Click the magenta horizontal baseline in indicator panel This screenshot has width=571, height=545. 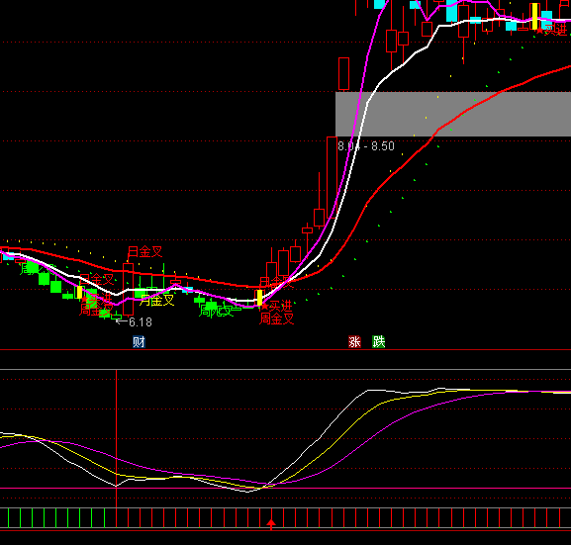pyautogui.click(x=285, y=489)
